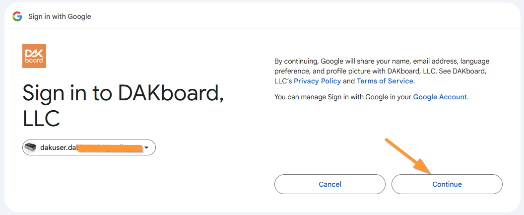The height and width of the screenshot is (215, 524).
Task: Expand the account selector caret arrow
Action: click(x=146, y=147)
